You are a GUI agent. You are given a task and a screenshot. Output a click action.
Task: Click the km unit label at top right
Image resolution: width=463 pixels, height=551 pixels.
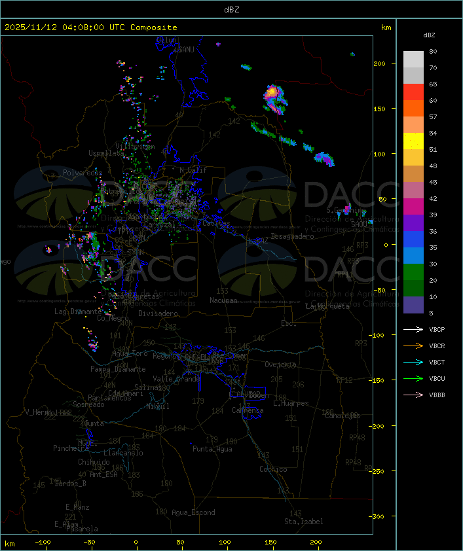point(386,27)
